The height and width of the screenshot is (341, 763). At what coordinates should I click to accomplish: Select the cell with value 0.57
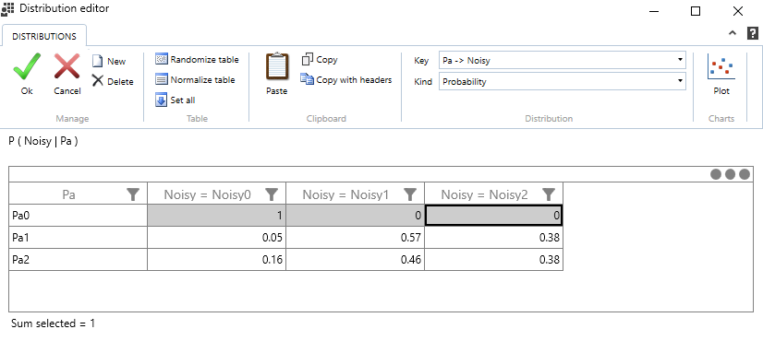[x=356, y=238]
